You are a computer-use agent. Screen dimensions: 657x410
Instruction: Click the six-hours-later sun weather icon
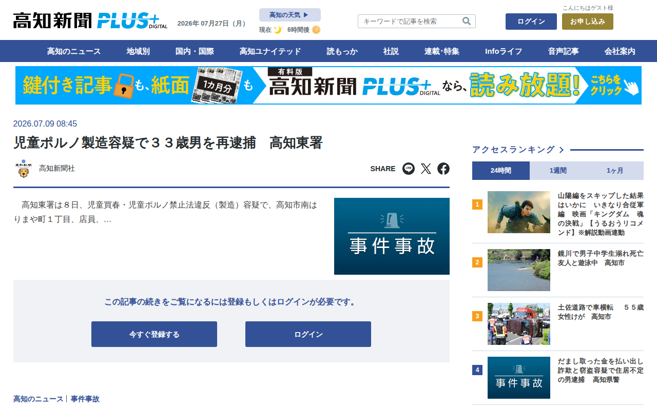pyautogui.click(x=316, y=30)
